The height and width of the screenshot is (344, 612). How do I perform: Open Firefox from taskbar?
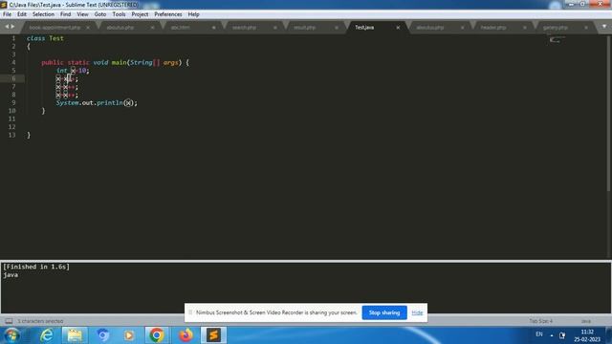tap(186, 335)
